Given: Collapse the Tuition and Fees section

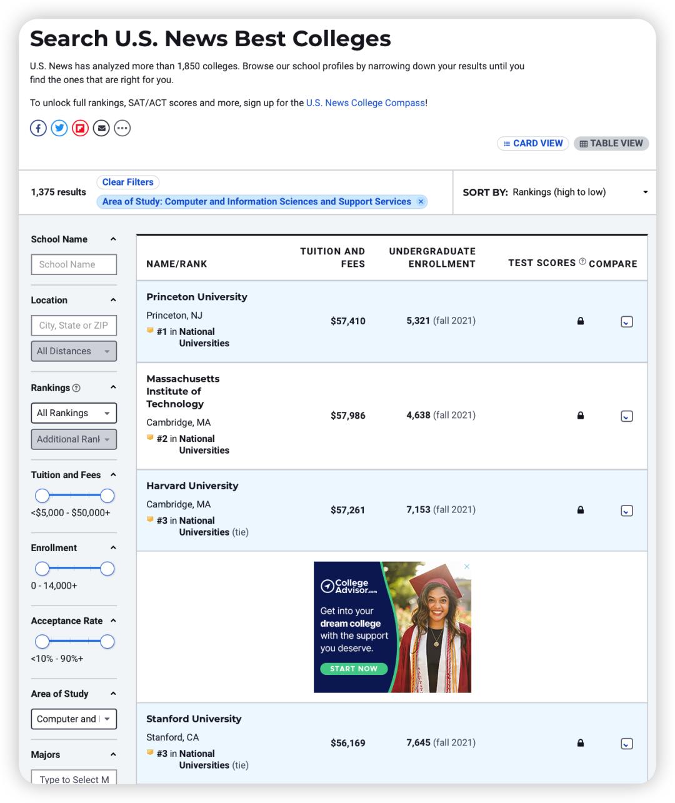Looking at the screenshot, I should point(113,475).
